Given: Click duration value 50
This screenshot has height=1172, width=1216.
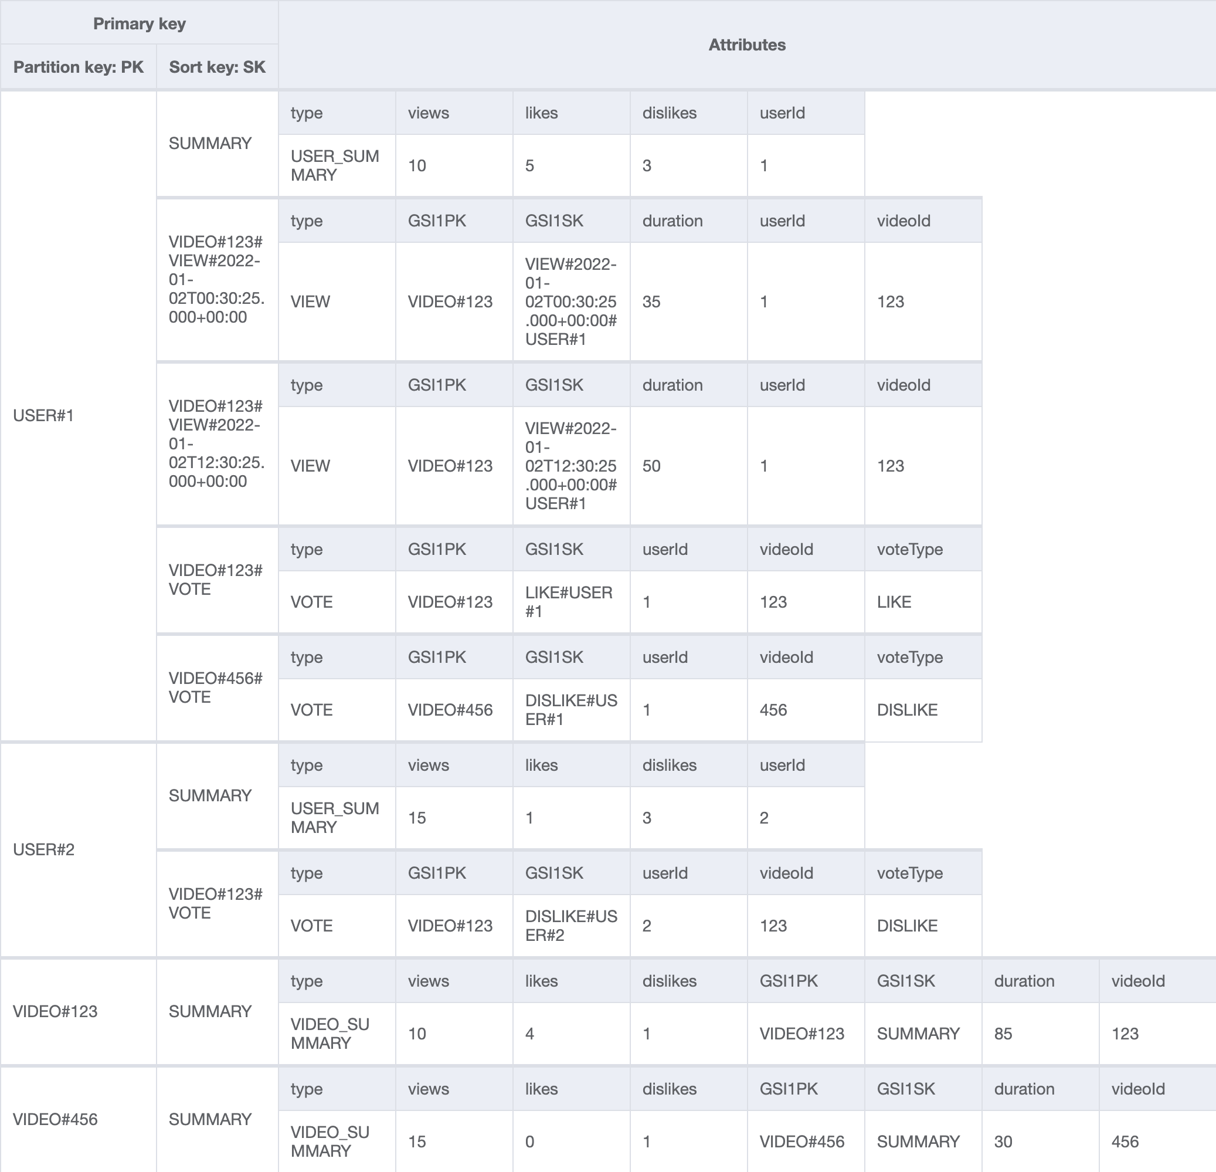Looking at the screenshot, I should 689,466.
